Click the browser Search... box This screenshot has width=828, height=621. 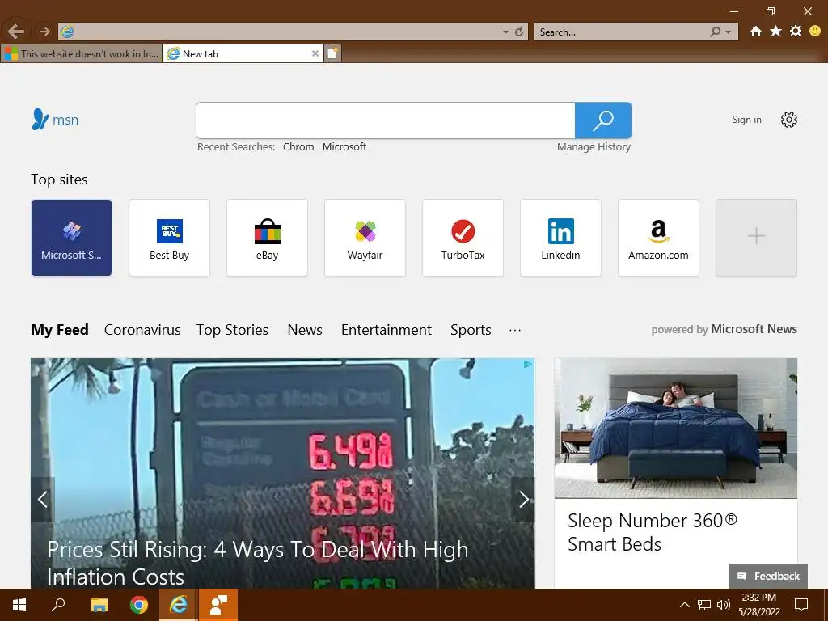pos(622,32)
